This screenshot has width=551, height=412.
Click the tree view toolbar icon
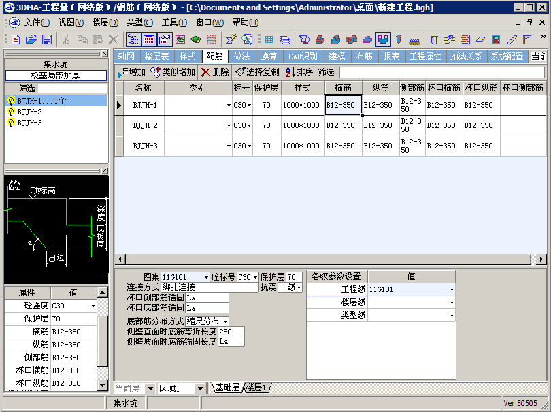(x=133, y=39)
